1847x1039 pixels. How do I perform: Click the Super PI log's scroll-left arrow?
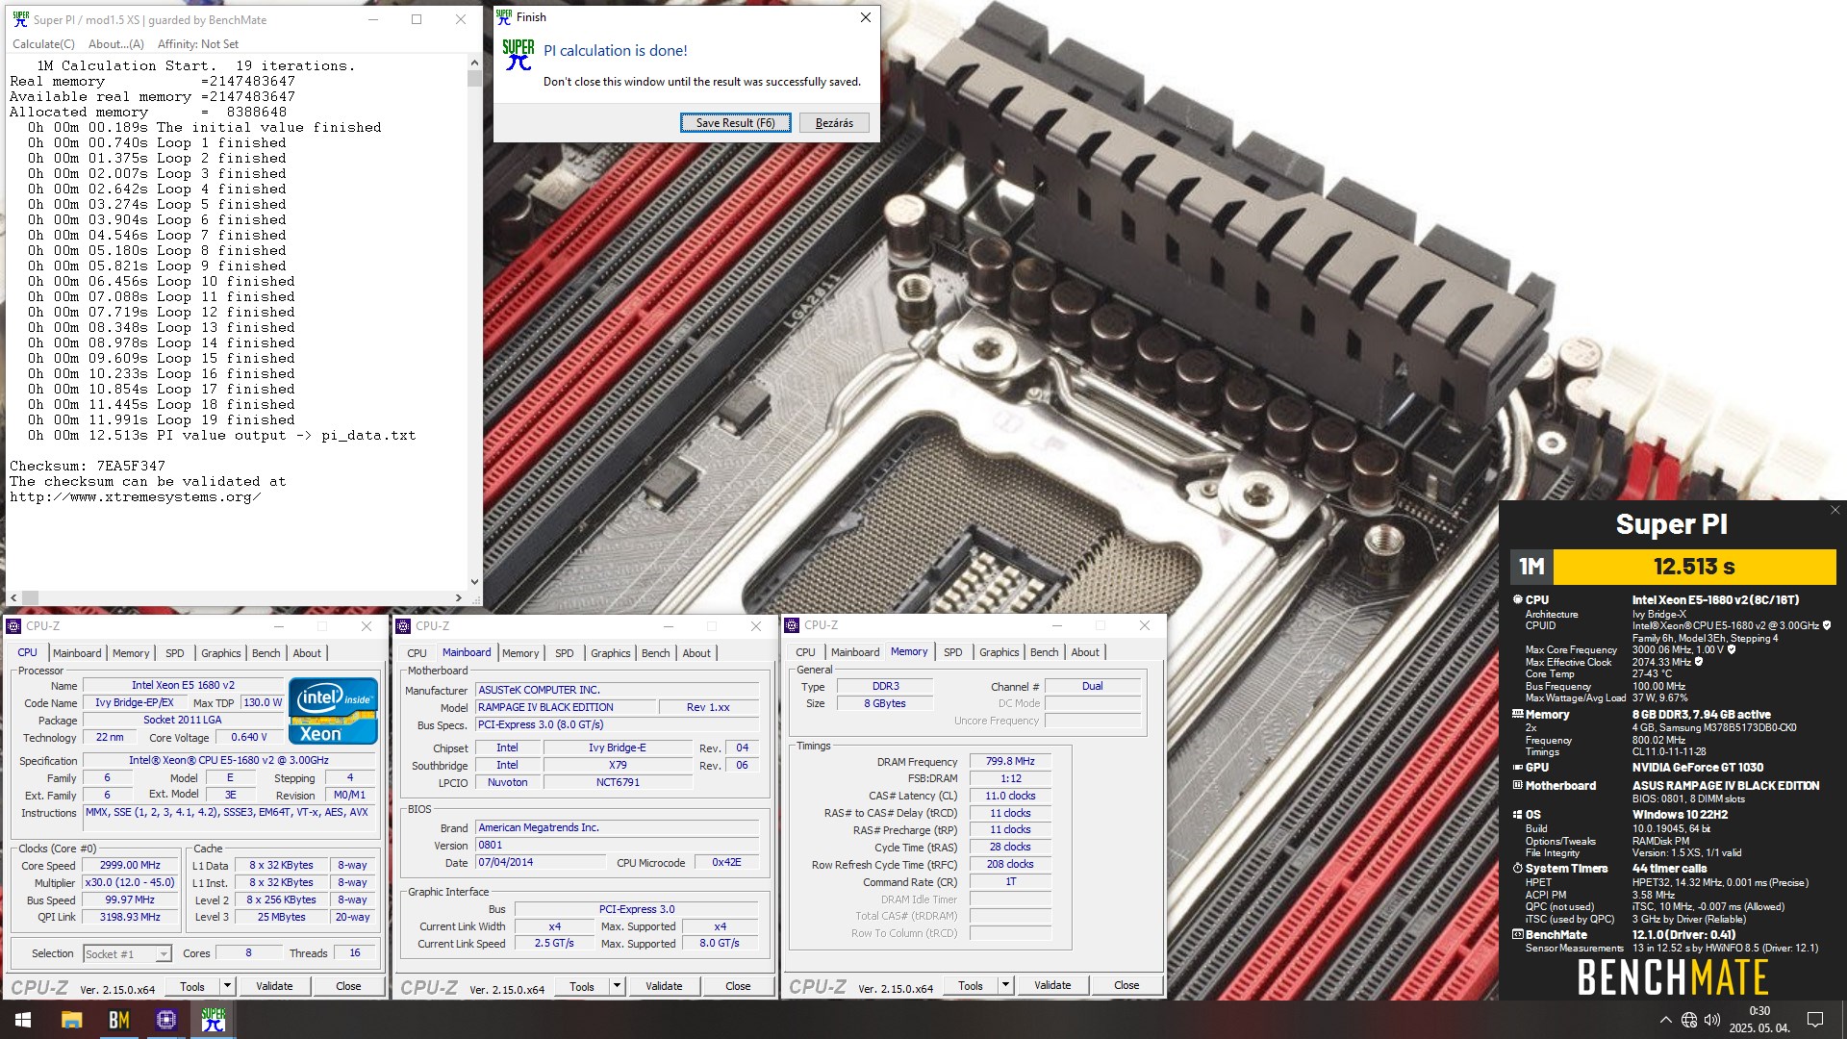(13, 597)
